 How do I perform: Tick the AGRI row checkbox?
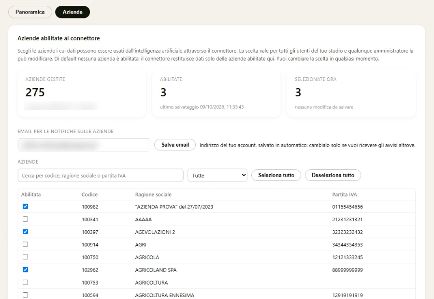(26, 244)
